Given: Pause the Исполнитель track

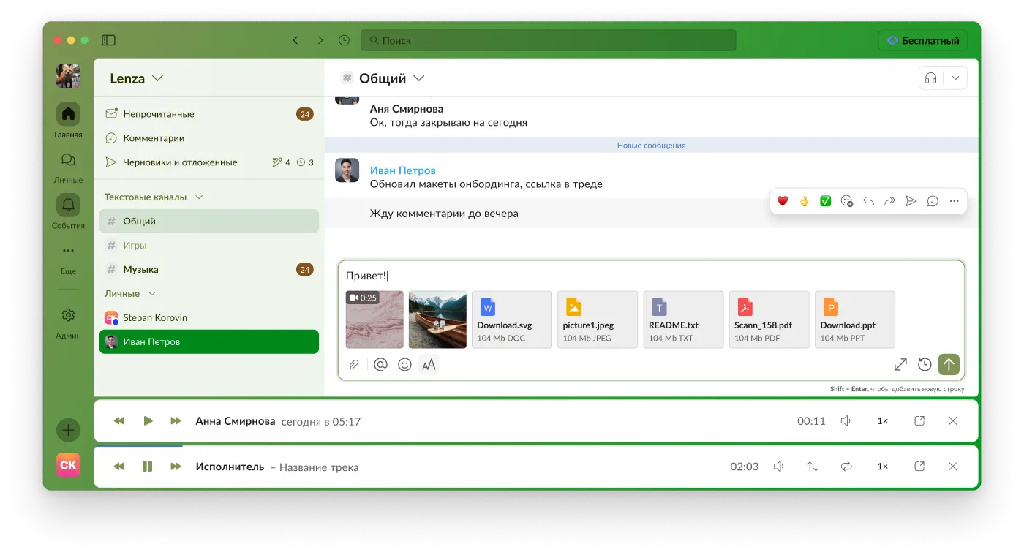Looking at the screenshot, I should tap(147, 467).
